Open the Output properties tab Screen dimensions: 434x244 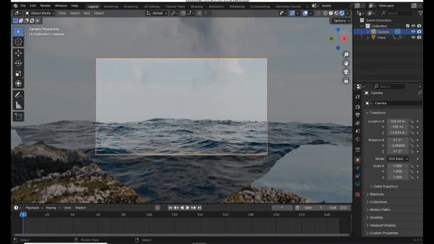(357, 115)
